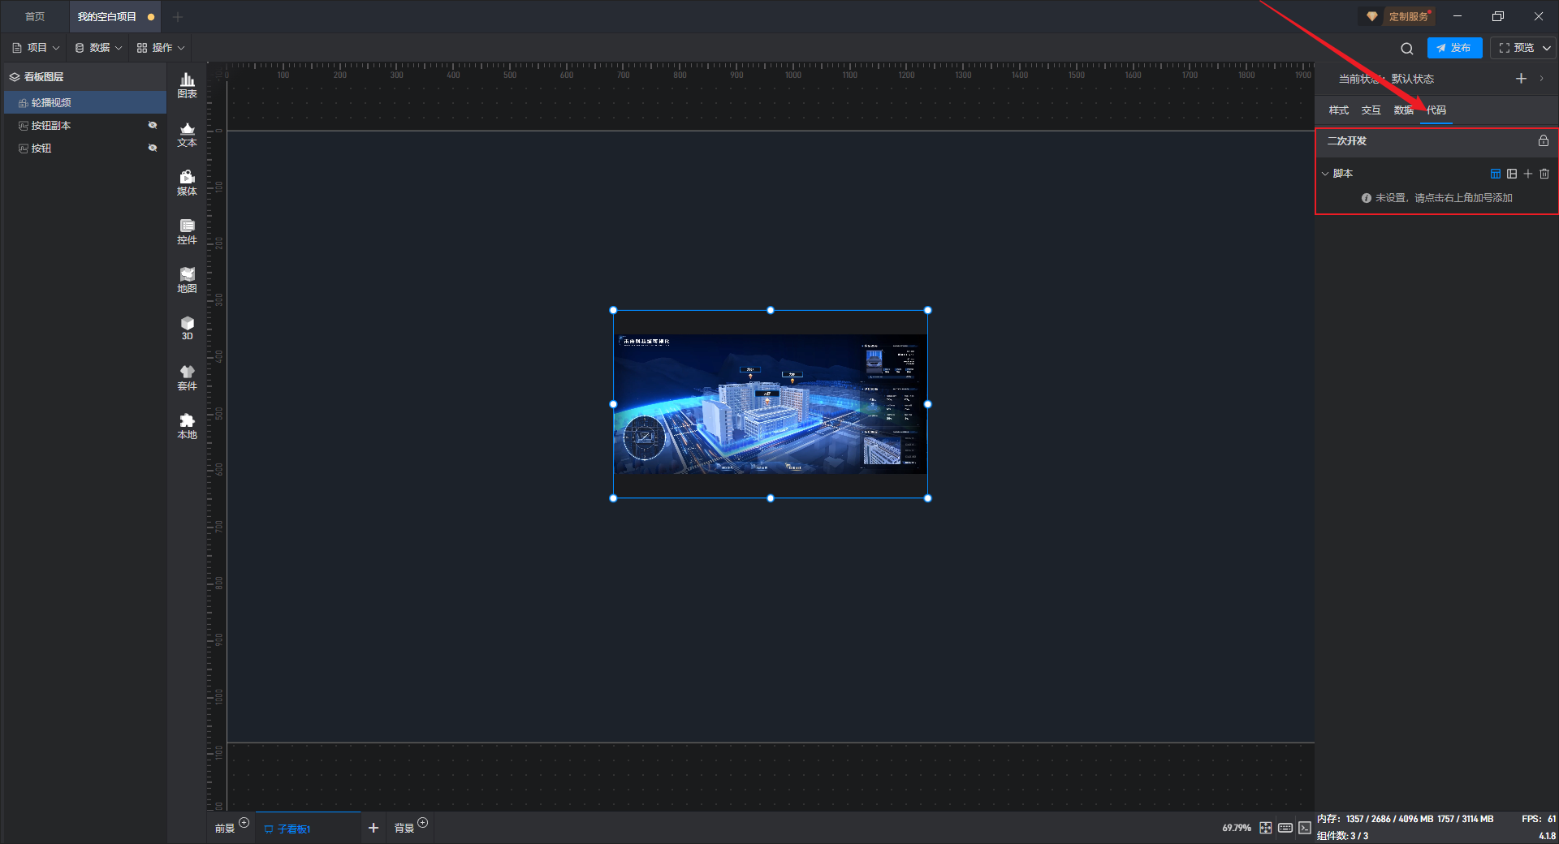Open the 项目 dropdown menu
Image resolution: width=1559 pixels, height=844 pixels.
[x=37, y=48]
